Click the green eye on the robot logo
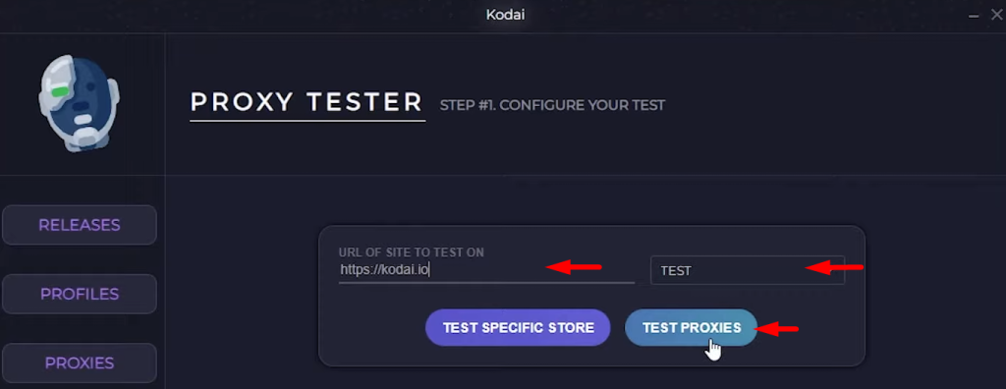The width and height of the screenshot is (1006, 389). tap(60, 91)
